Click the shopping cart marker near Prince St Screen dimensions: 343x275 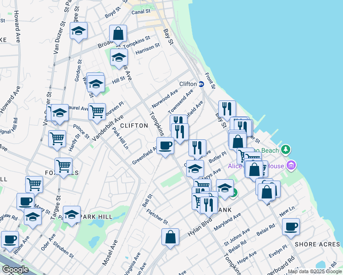(57, 138)
